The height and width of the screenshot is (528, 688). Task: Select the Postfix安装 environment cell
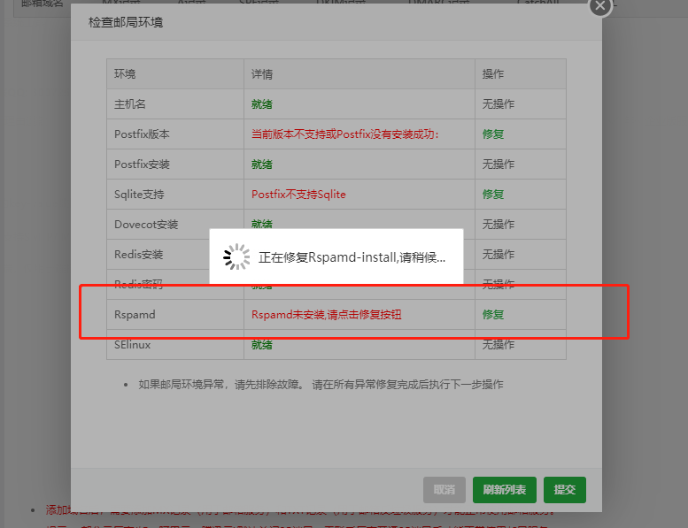tap(175, 165)
